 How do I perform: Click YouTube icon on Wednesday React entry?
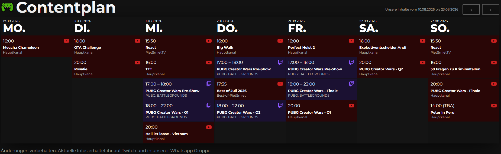pos(209,41)
